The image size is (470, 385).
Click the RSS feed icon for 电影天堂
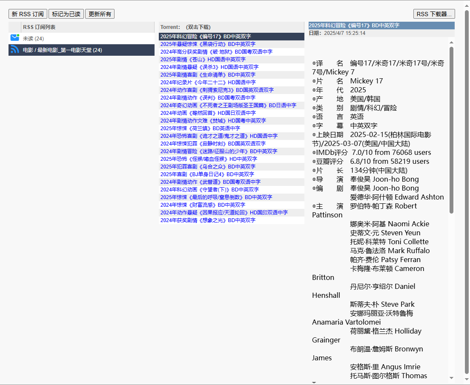[15, 50]
